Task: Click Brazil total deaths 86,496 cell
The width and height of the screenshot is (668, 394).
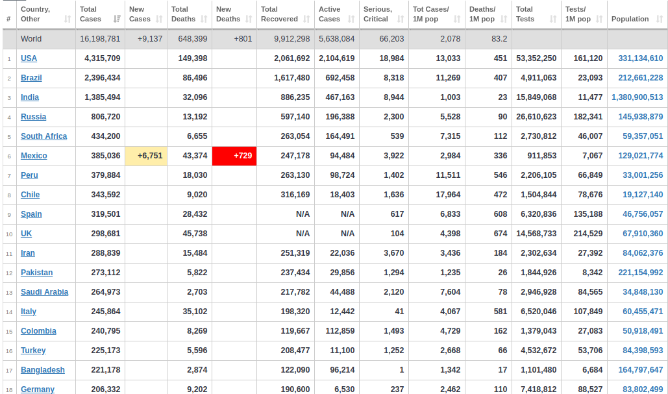Action: point(190,78)
